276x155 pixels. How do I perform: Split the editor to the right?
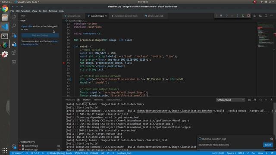(266, 16)
